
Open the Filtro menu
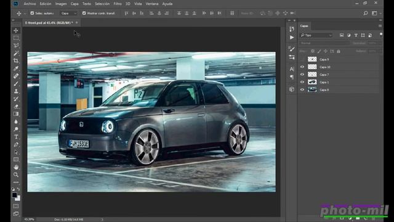pos(118,4)
